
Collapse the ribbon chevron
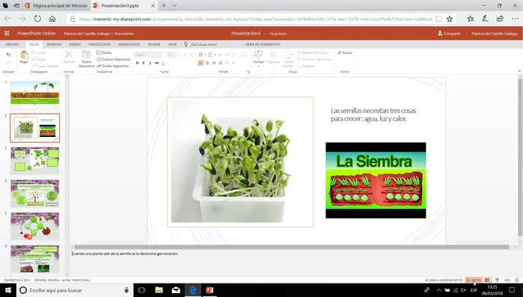pyautogui.click(x=519, y=71)
